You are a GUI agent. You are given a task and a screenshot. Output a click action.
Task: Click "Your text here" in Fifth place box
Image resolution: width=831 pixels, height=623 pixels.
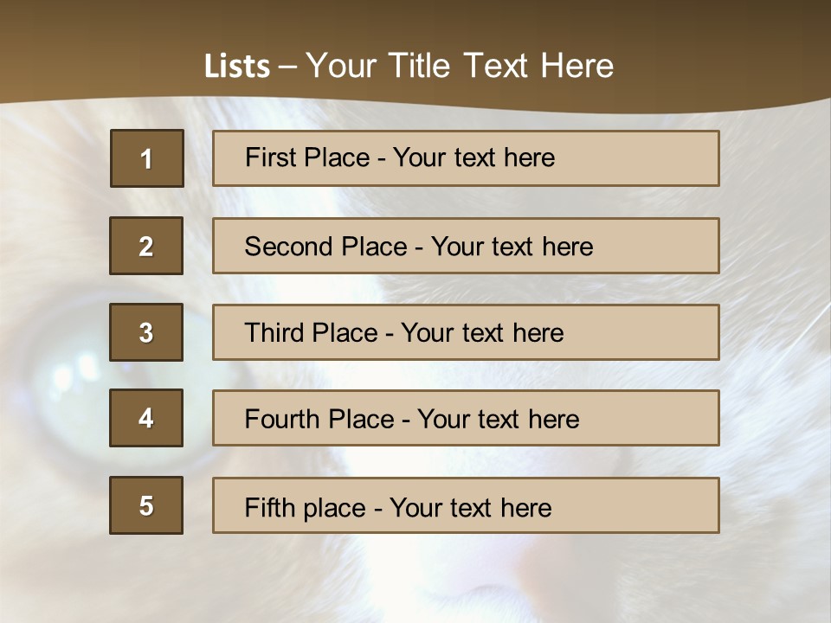click(470, 507)
